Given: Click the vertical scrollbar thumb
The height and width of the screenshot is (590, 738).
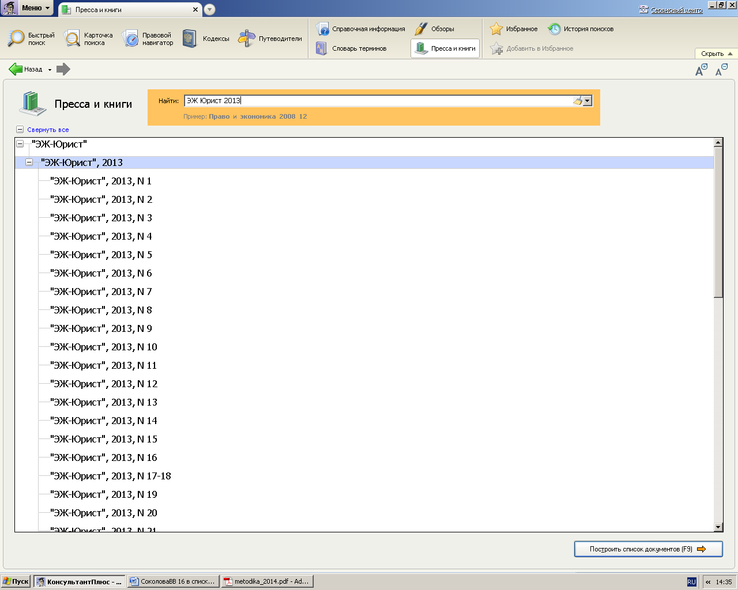Looking at the screenshot, I should click(x=718, y=222).
